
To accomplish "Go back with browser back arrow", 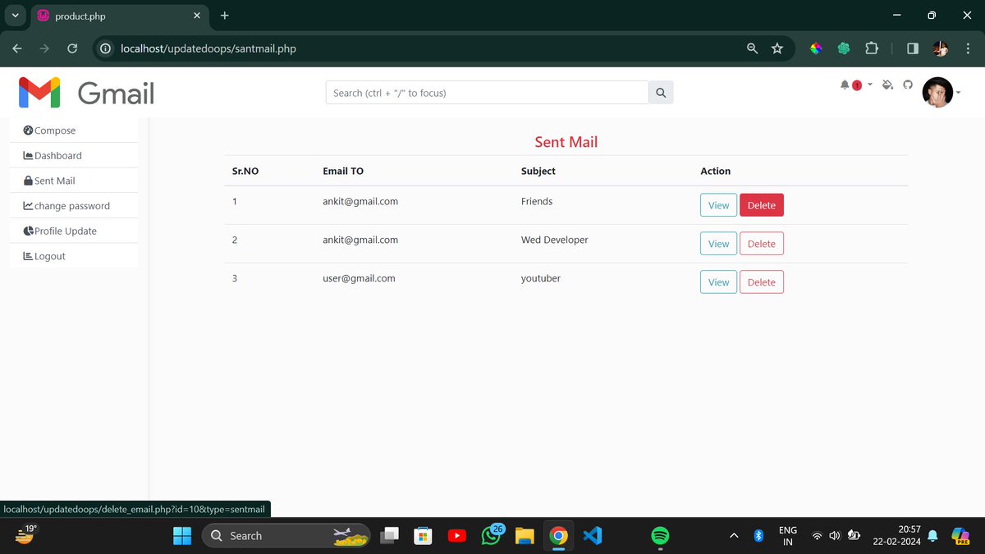I will coord(18,48).
